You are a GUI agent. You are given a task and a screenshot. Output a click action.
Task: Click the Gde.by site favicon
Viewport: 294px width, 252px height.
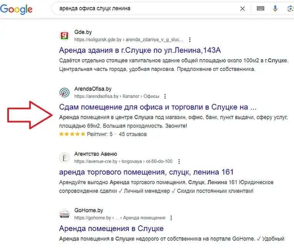[x=65, y=36]
